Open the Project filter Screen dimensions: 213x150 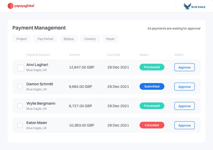point(22,39)
